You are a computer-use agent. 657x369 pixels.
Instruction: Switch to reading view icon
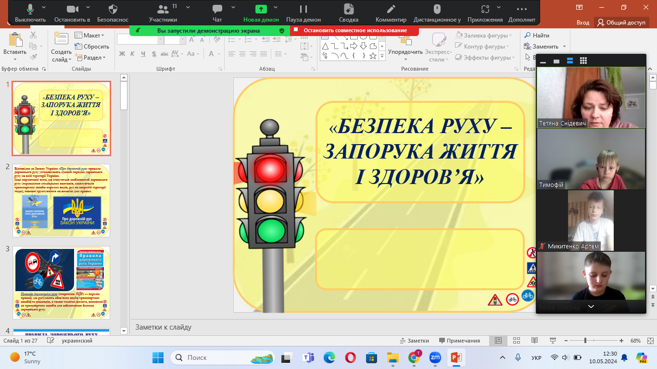[x=534, y=341]
